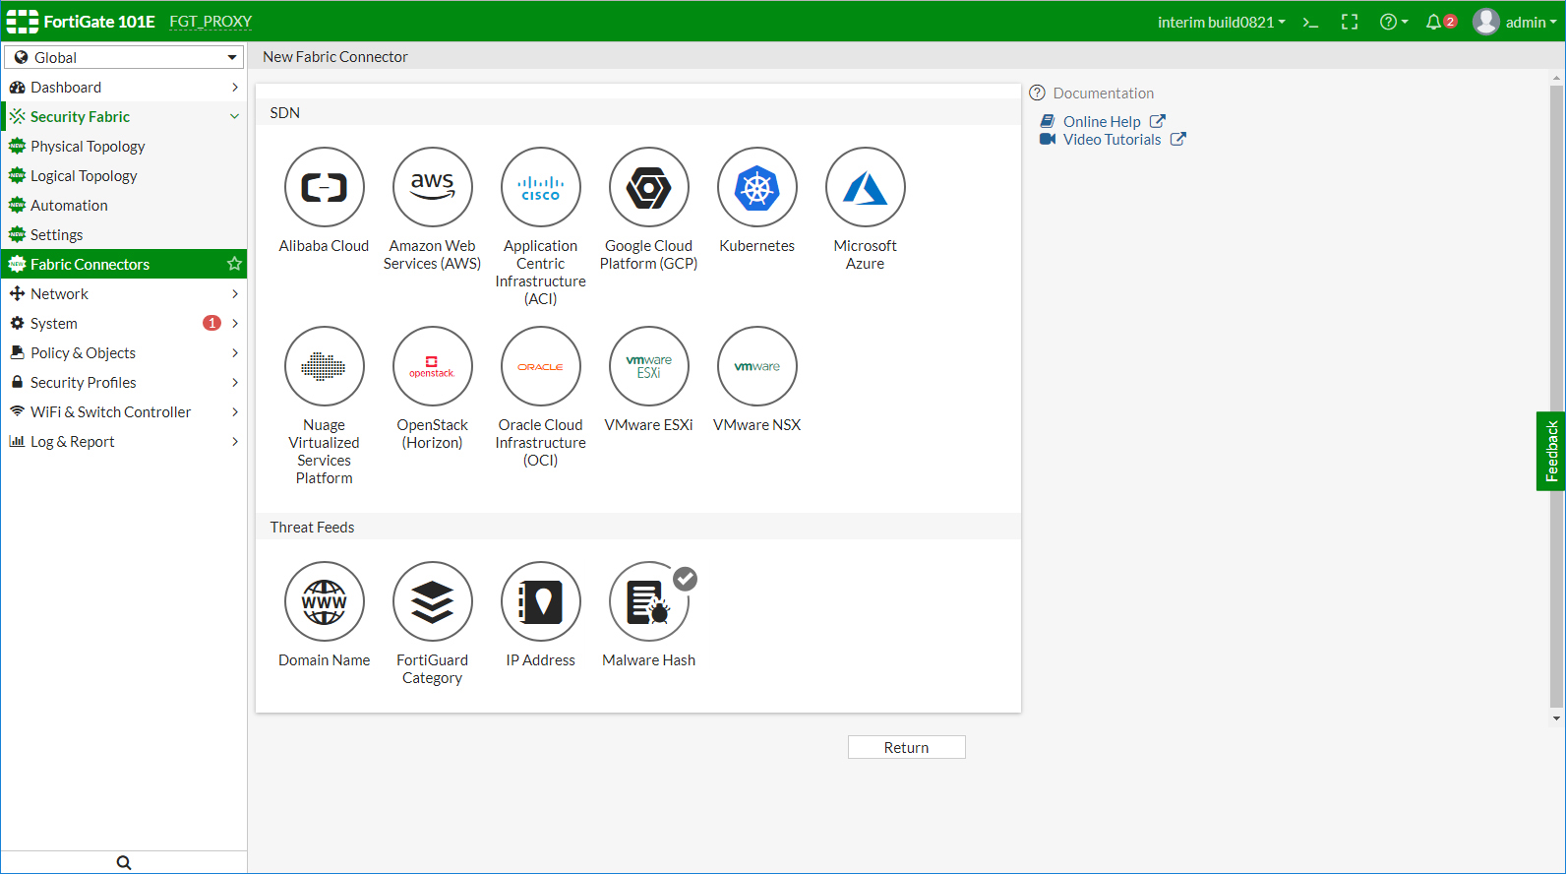
Task: Open the CLI console icon
Action: pyautogui.click(x=1310, y=22)
